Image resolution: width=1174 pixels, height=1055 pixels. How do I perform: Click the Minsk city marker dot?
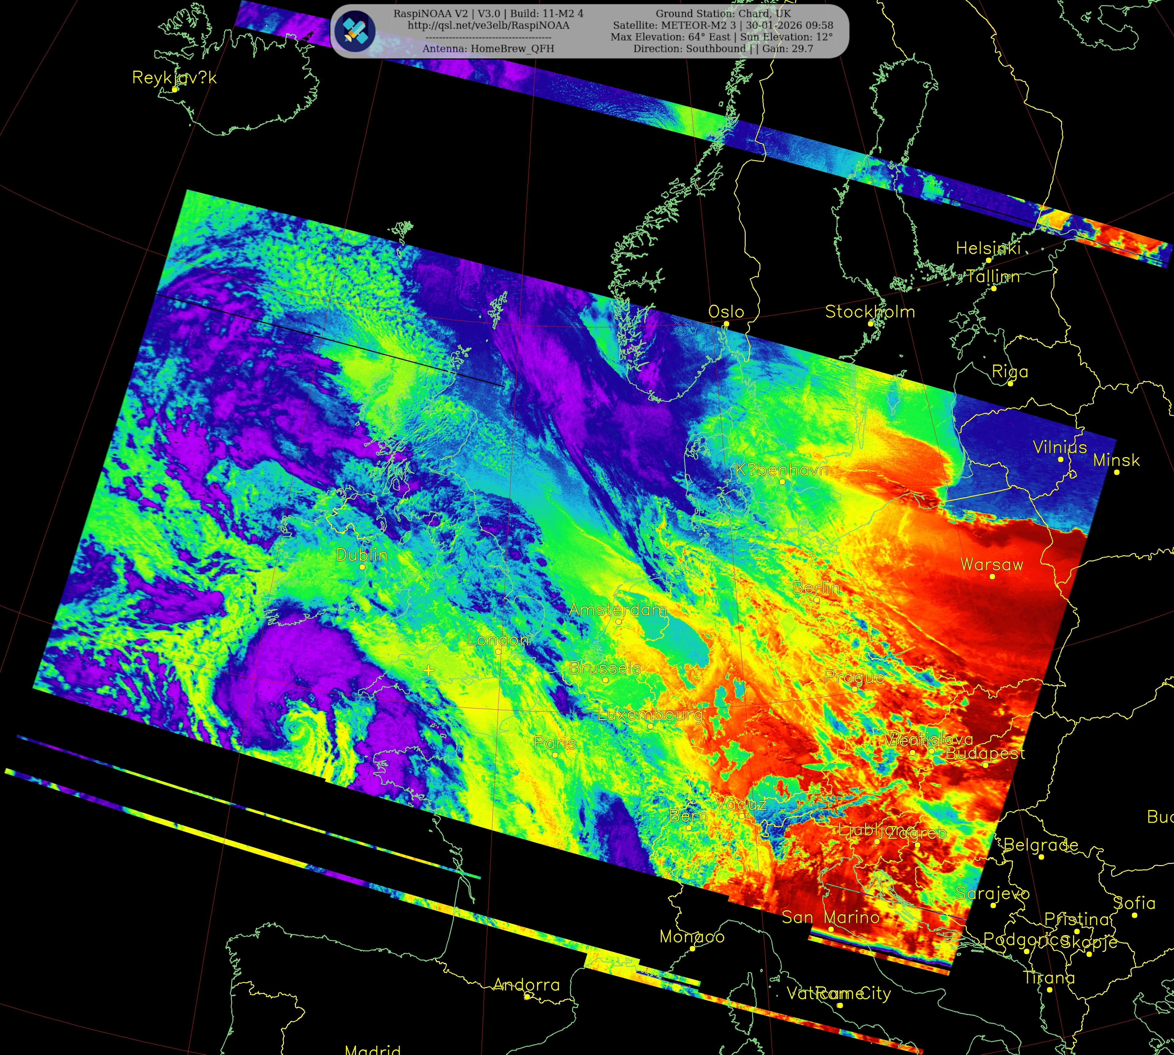tap(1117, 472)
